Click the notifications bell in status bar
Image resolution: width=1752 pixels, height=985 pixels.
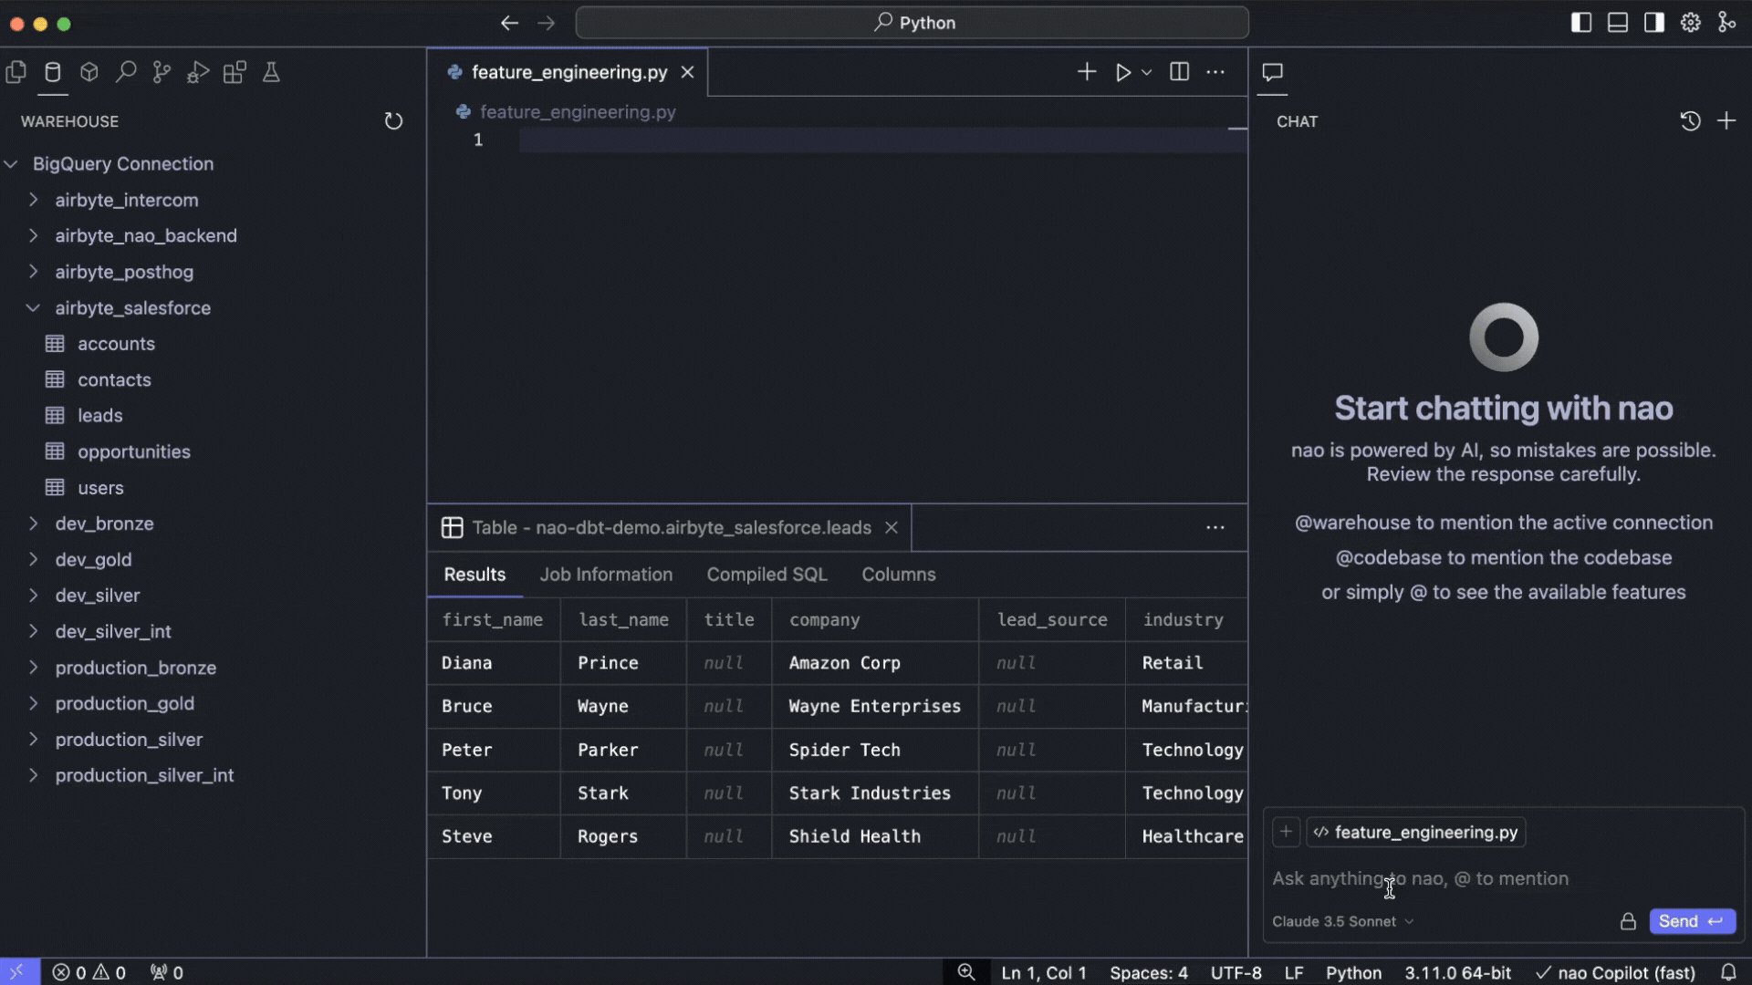(1728, 972)
